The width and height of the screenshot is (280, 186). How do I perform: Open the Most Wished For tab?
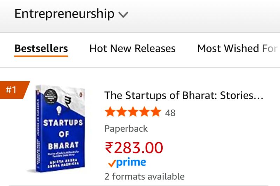tap(238, 48)
